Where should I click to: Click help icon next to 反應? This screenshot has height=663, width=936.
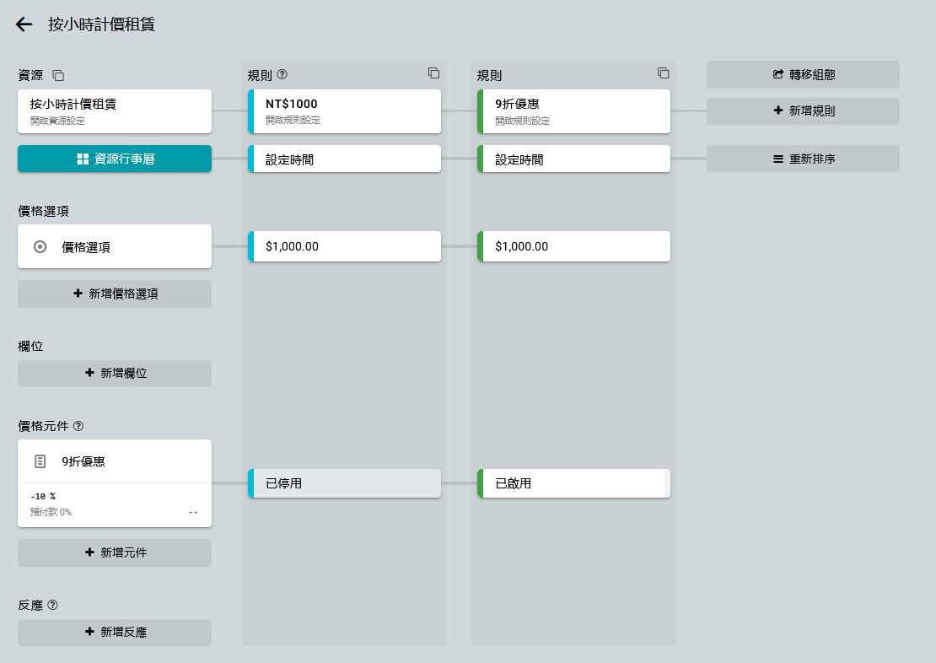[x=52, y=605]
